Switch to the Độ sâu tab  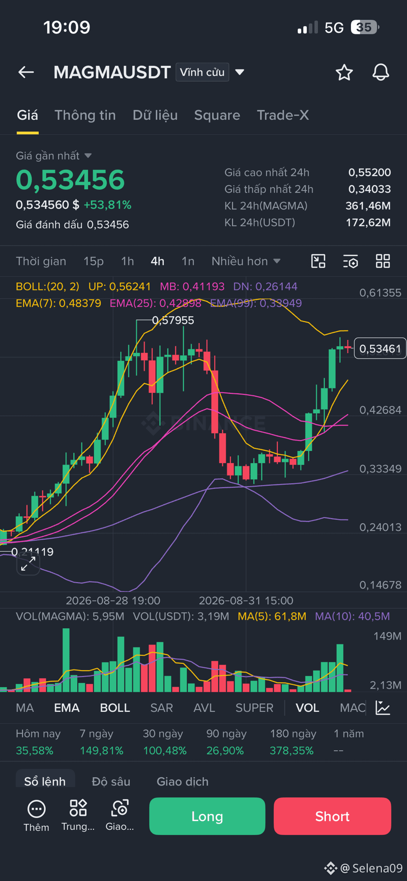[x=111, y=782]
